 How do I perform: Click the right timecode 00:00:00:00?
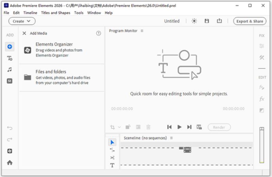pos(234,109)
